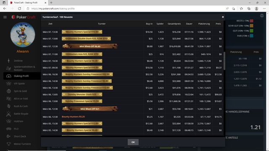Screen dimensions: 269x151
Task: Click the 67 / 1,107 placement cell
Action: (205, 117)
